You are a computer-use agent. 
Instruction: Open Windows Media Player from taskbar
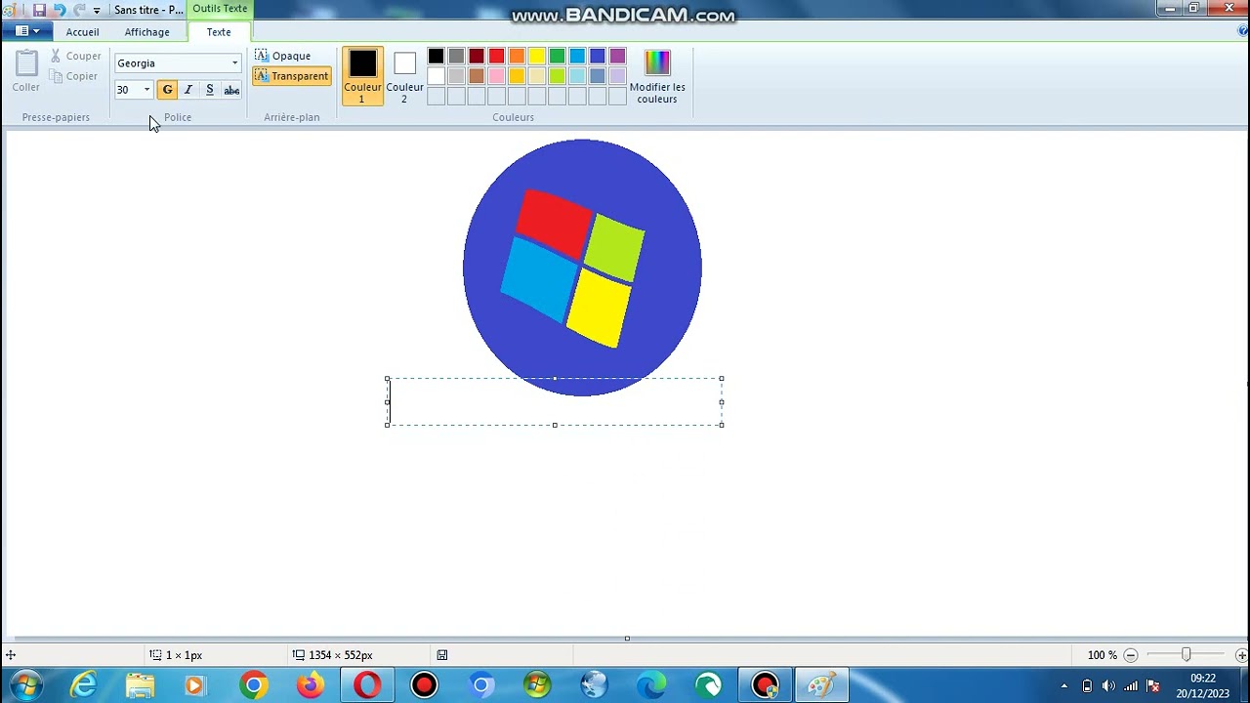[x=194, y=685]
